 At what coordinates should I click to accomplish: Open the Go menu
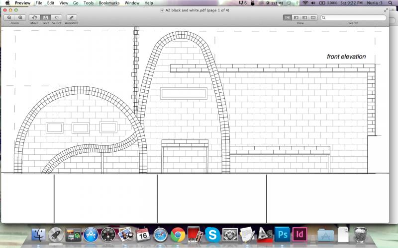click(76, 3)
